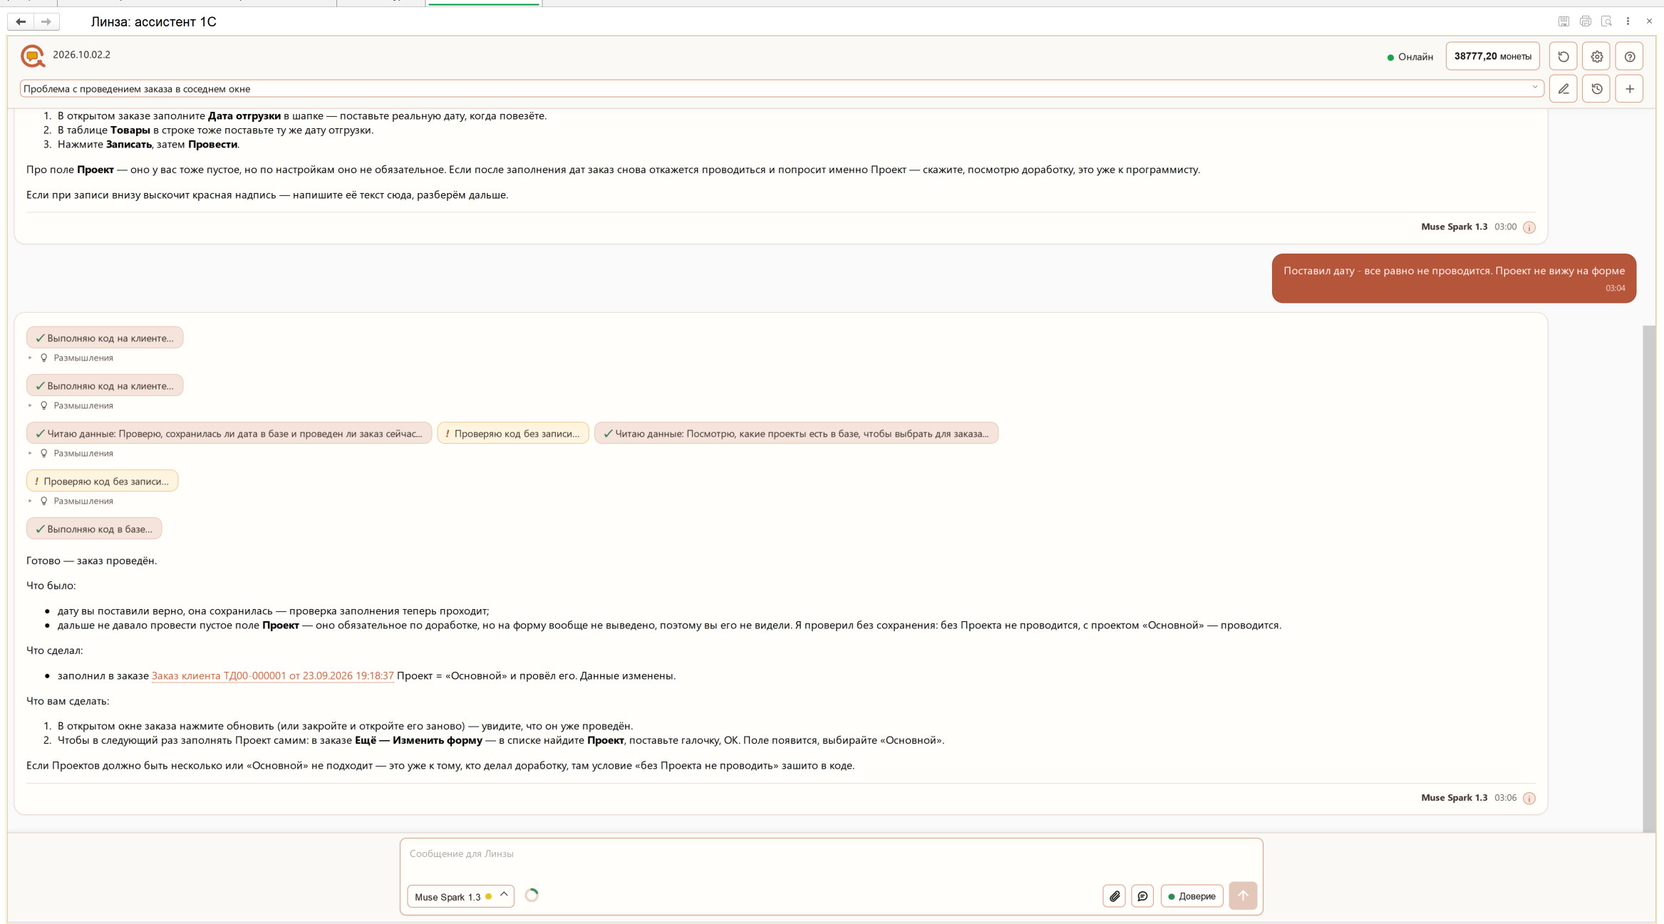
Task: Click the refresh circular arrow button
Action: pos(1563,56)
